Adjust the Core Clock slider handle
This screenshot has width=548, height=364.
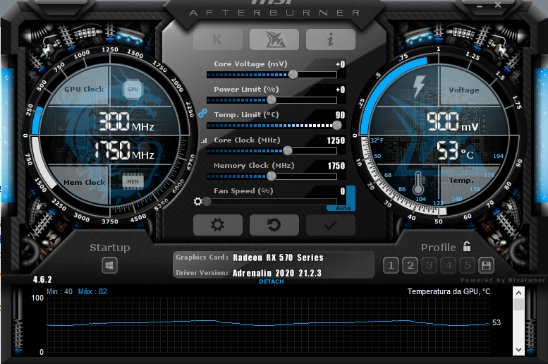pos(287,150)
